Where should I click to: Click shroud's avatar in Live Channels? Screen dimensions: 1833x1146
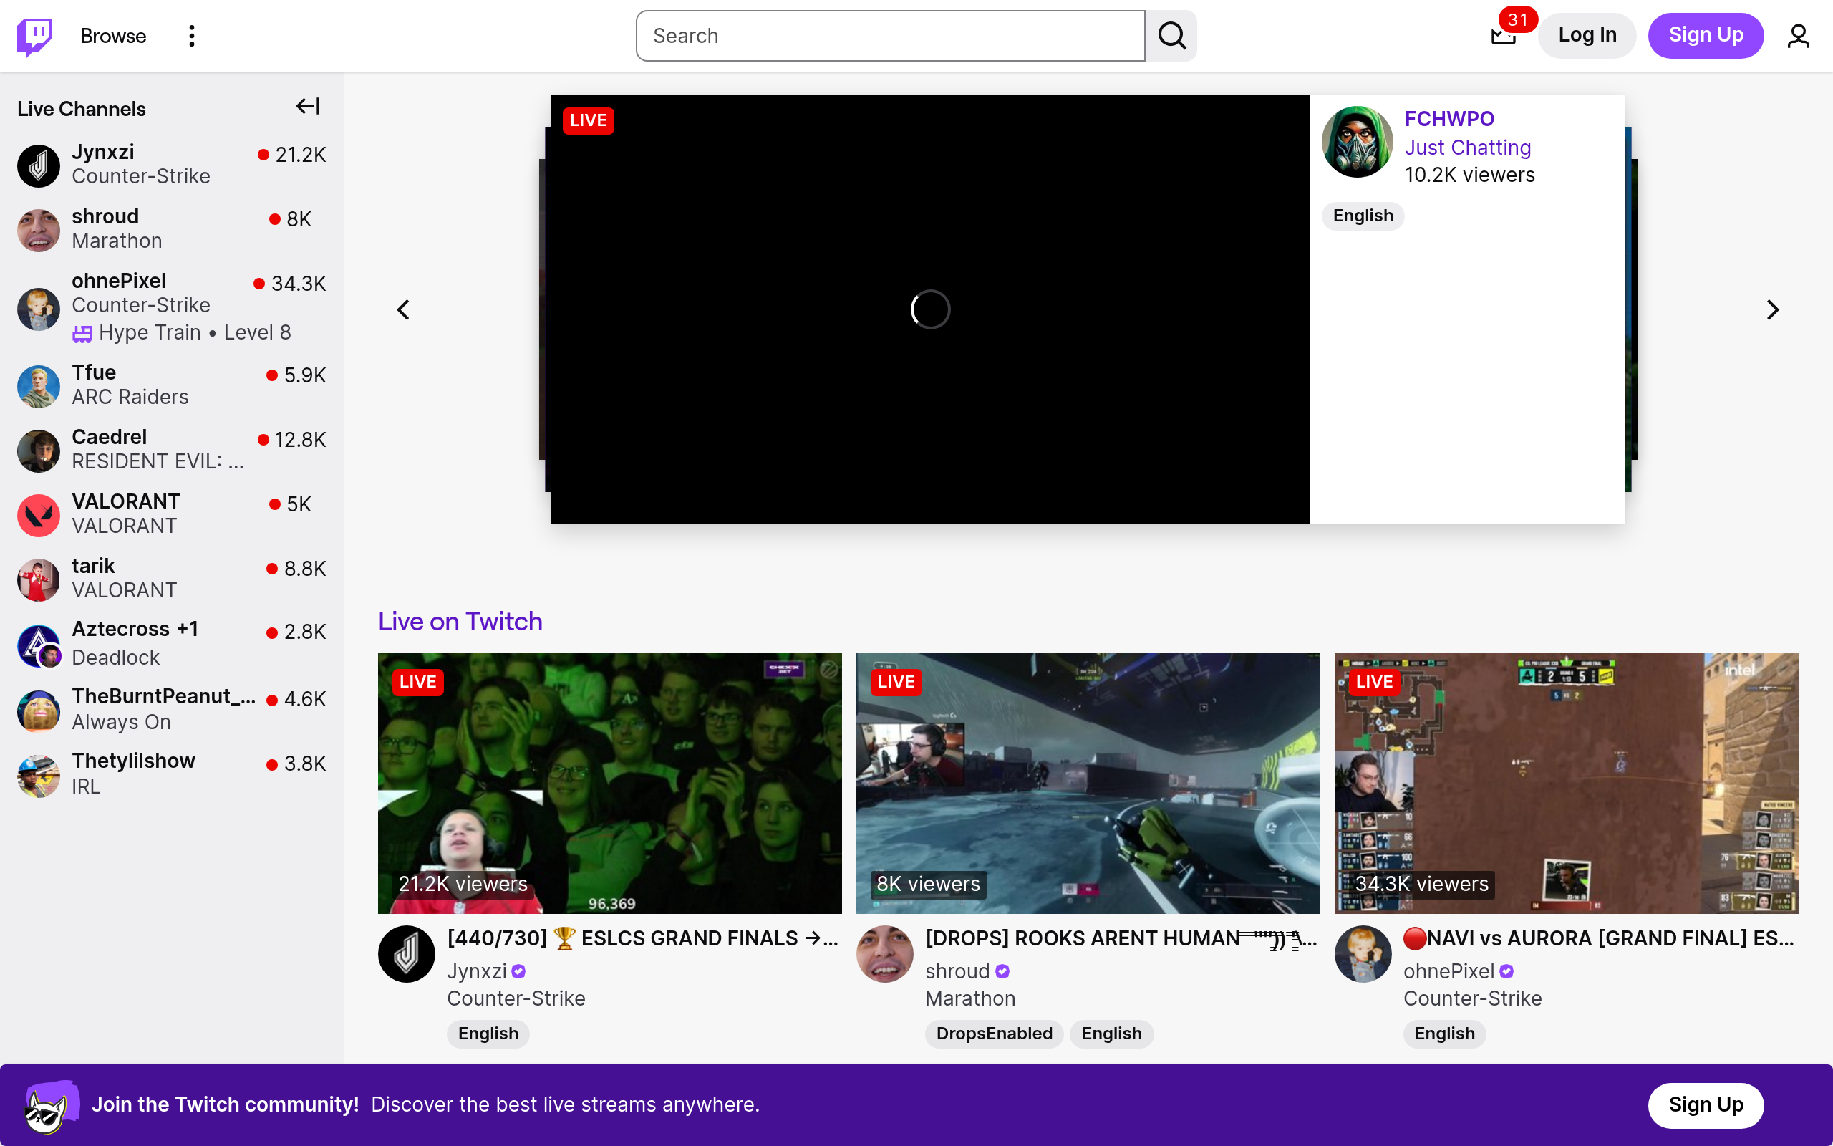coord(38,229)
